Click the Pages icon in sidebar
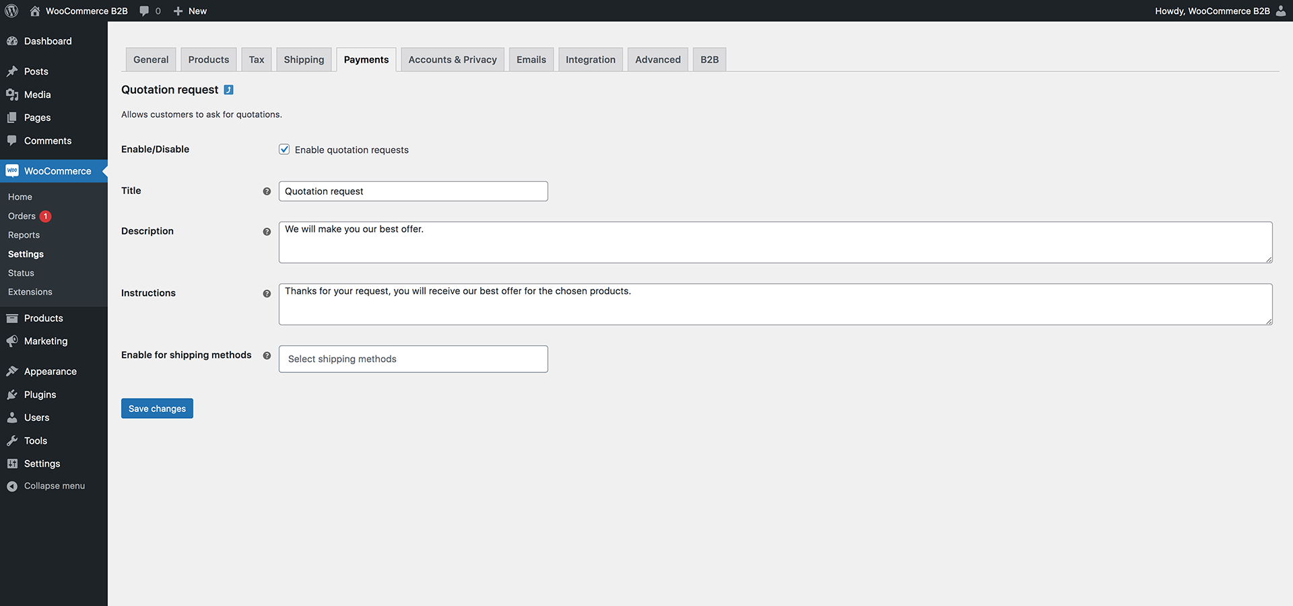This screenshot has height=606, width=1293. [12, 117]
